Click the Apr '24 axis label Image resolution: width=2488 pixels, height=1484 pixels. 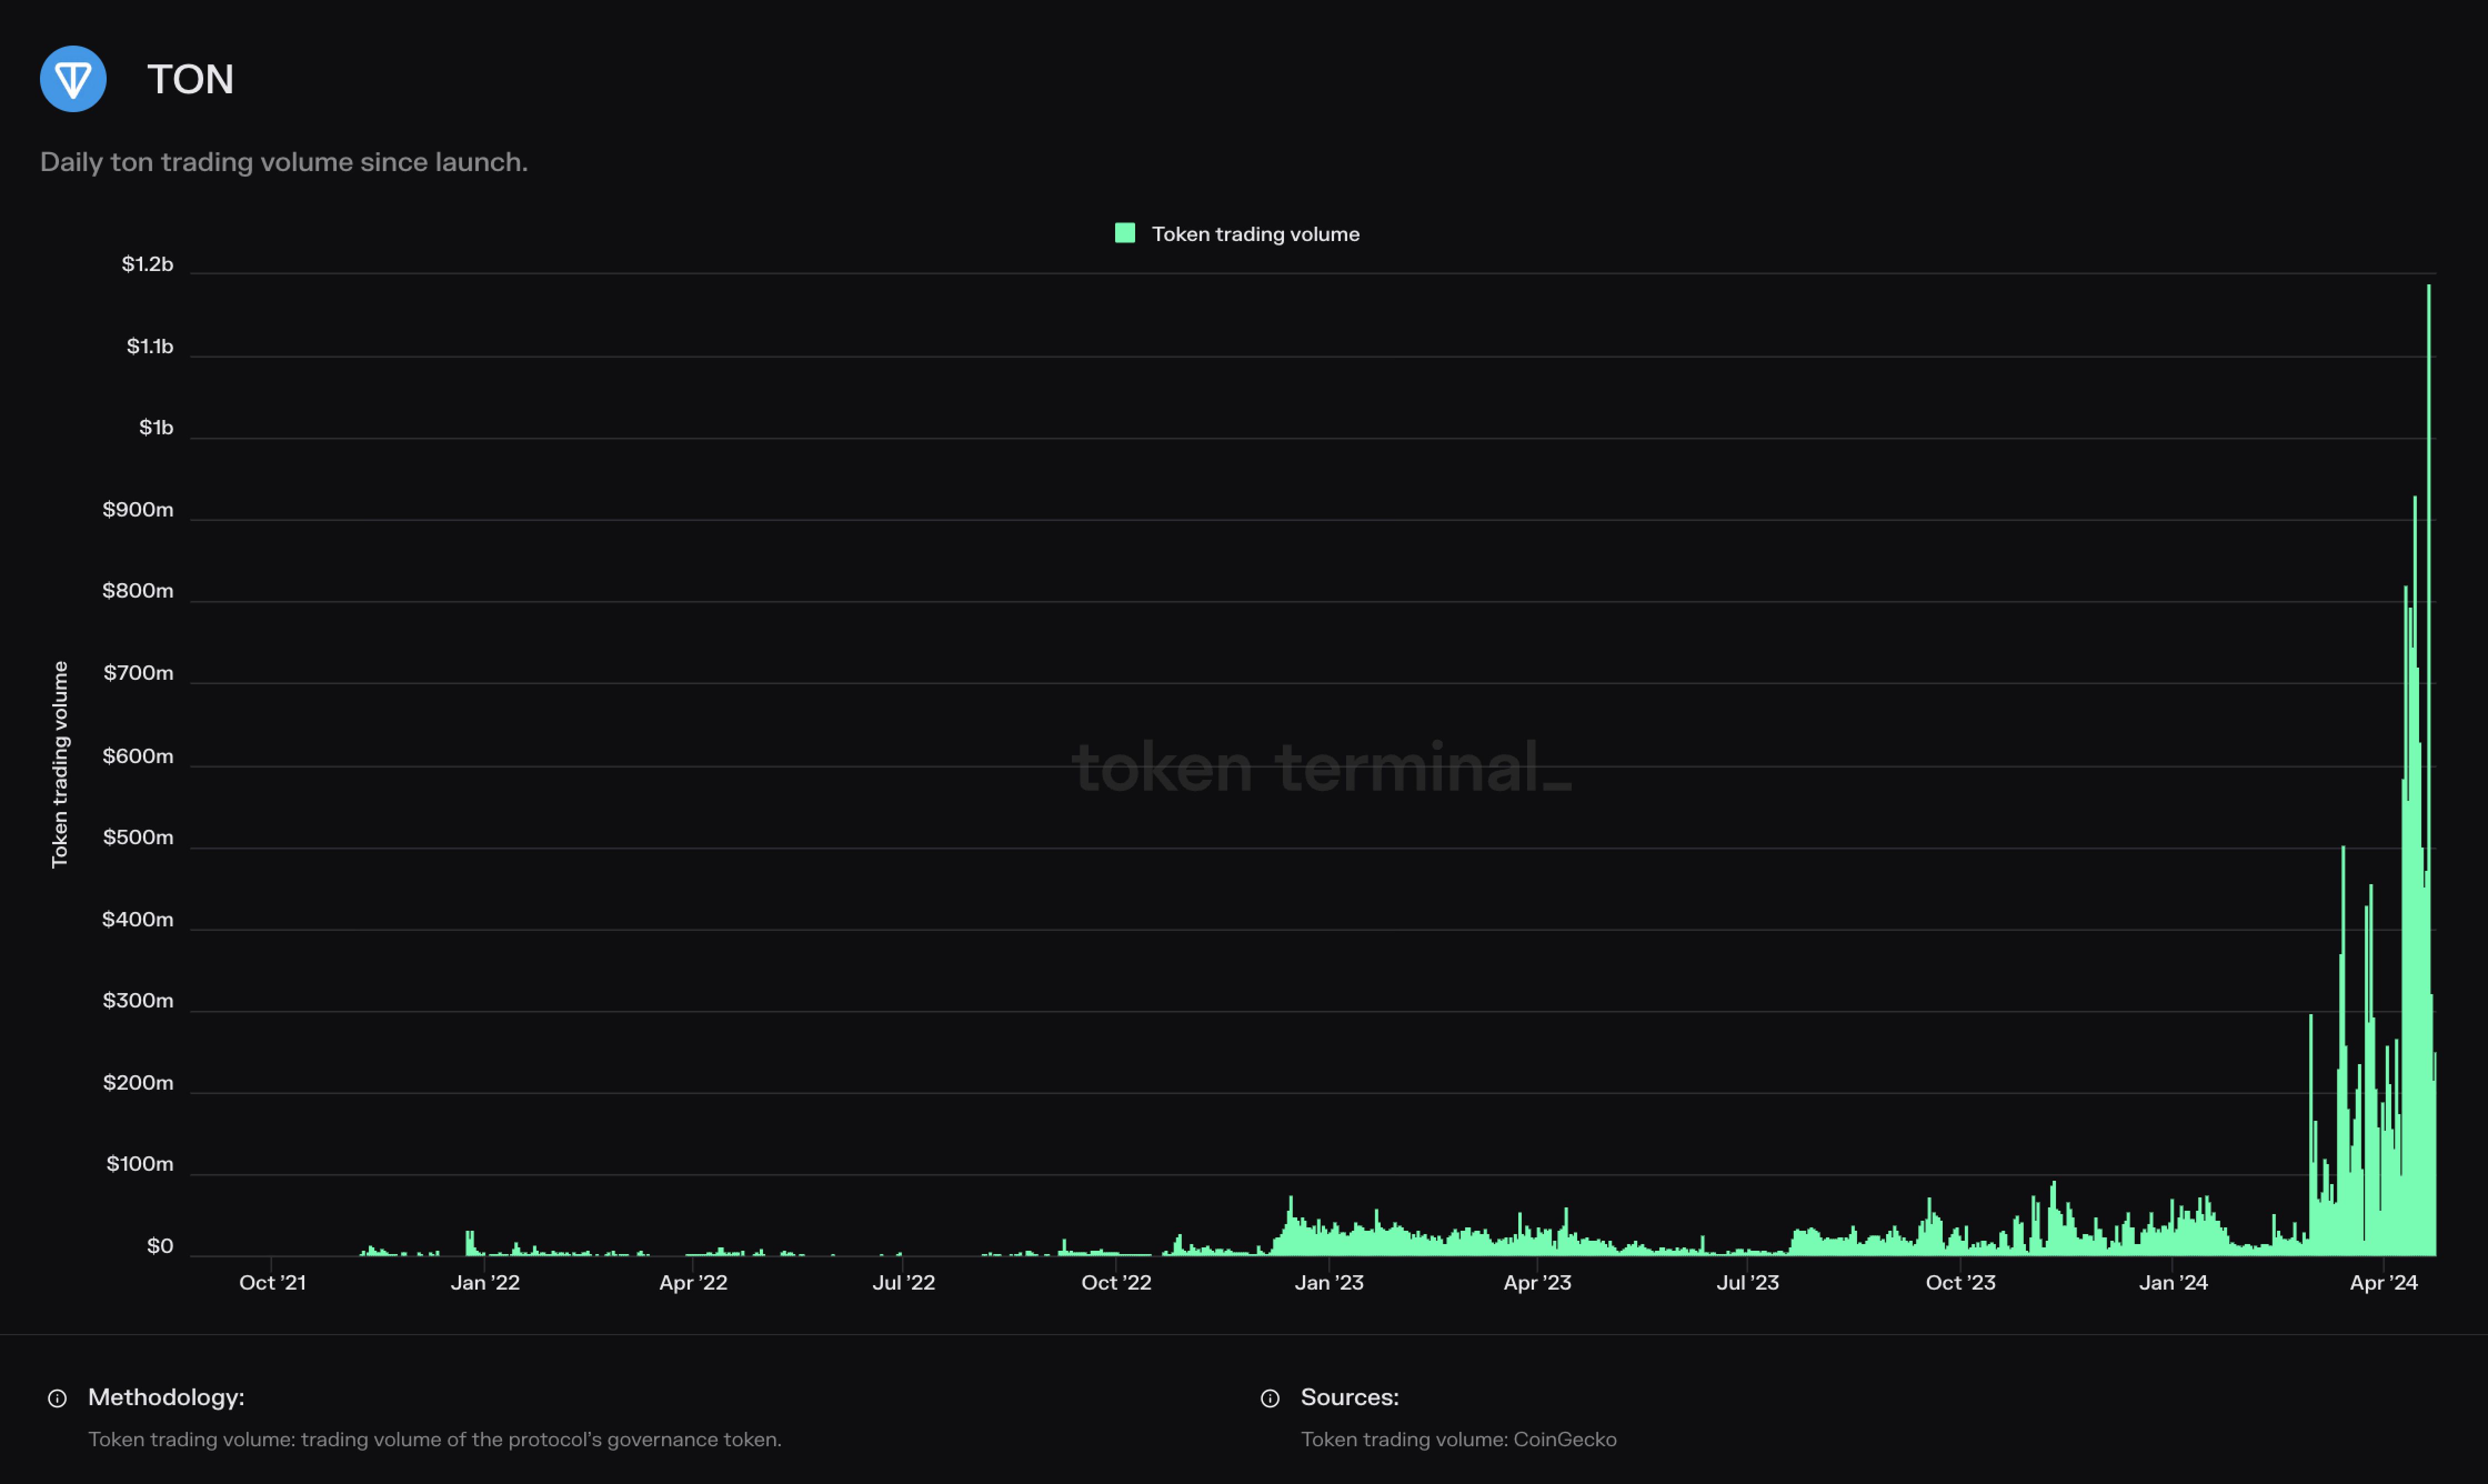coord(2383,1282)
